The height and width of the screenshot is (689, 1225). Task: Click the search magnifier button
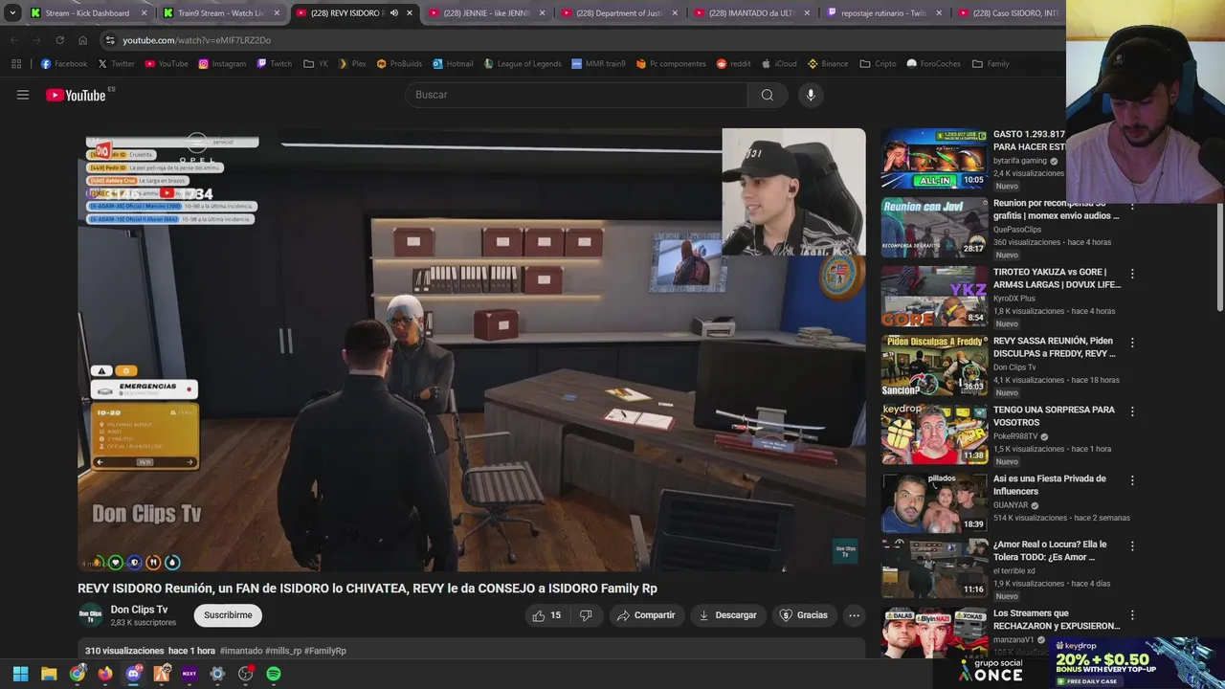point(767,95)
